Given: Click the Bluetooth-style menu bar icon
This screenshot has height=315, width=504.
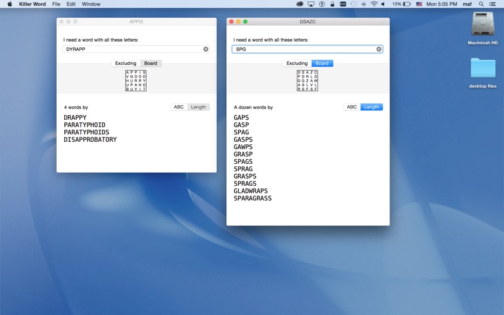Looking at the screenshot, I should pyautogui.click(x=364, y=4).
